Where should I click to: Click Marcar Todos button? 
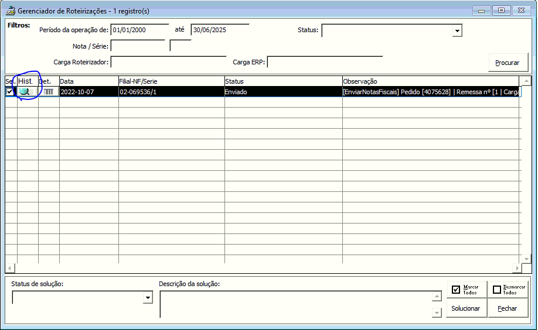click(x=467, y=290)
